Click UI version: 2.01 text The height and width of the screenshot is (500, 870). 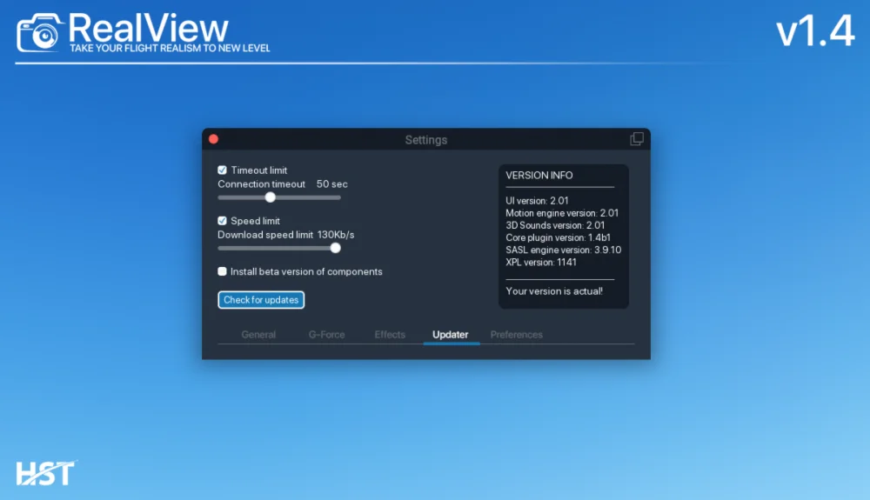coord(537,201)
